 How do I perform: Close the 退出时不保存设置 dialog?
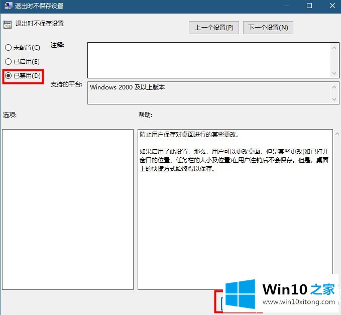coord(332,6)
